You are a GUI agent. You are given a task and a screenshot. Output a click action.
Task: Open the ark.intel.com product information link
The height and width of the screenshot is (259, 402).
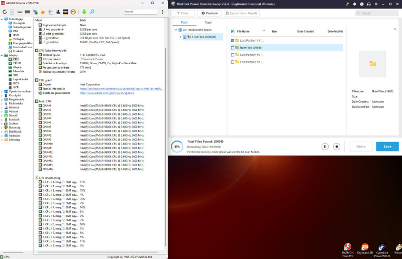coord(121,89)
